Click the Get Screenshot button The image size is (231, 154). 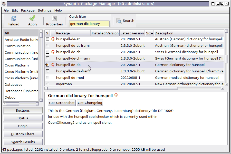tap(62, 103)
